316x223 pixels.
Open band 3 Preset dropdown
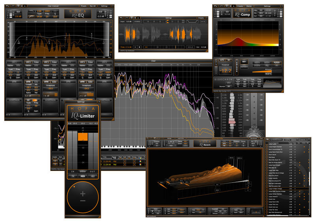pos(54,62)
